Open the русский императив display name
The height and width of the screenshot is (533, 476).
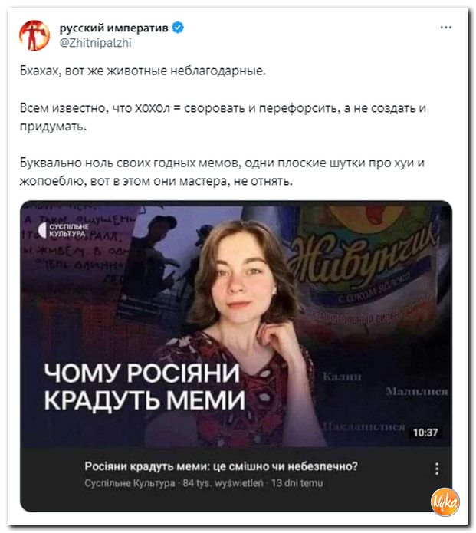click(x=114, y=28)
